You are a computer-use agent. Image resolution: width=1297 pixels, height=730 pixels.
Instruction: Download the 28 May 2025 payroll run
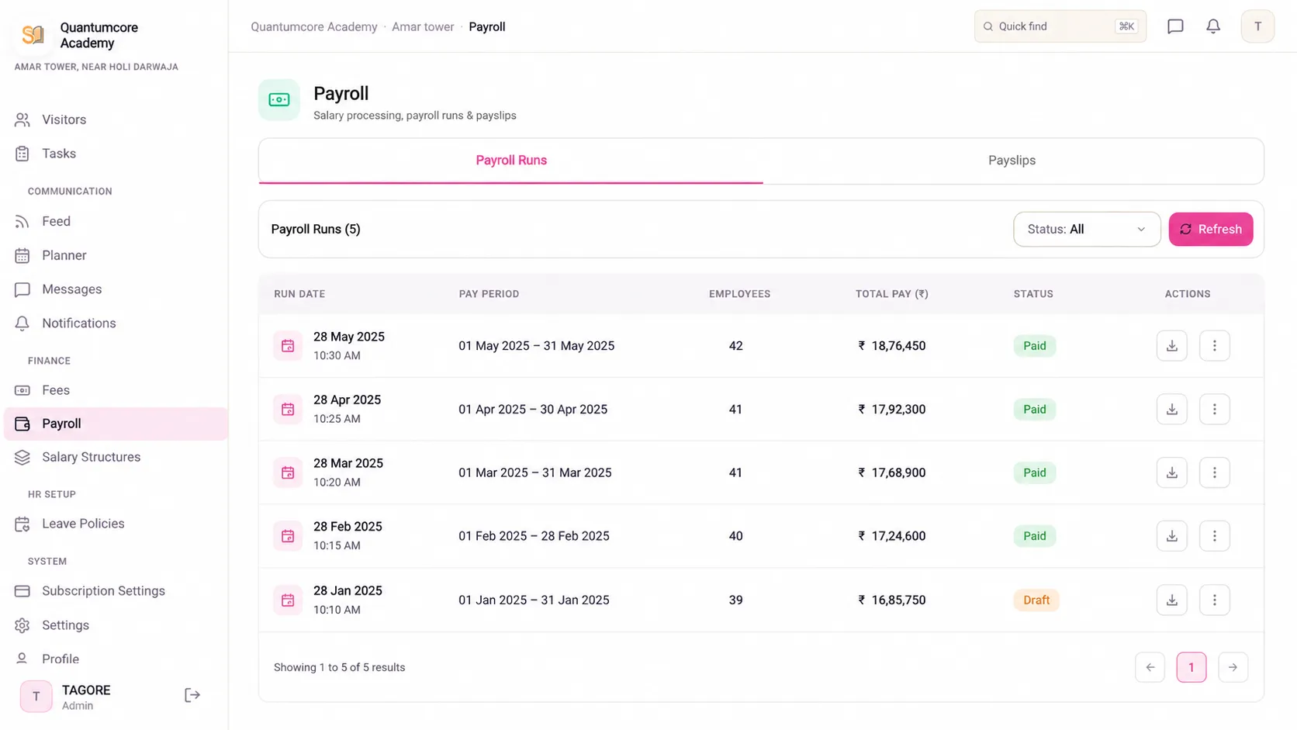pyautogui.click(x=1171, y=346)
